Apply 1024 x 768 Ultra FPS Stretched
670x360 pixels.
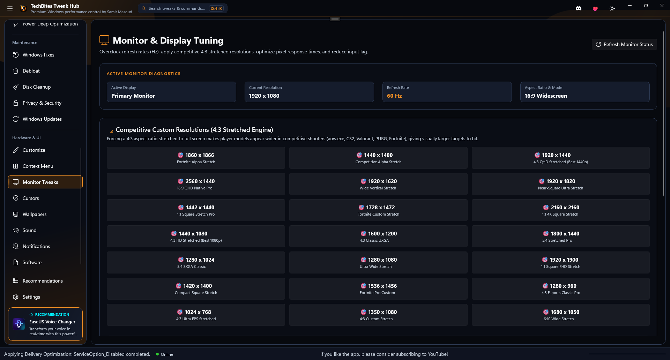click(x=196, y=315)
